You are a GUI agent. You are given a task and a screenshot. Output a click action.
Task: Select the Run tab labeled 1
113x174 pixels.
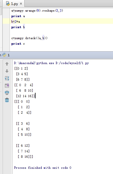coord(6,55)
